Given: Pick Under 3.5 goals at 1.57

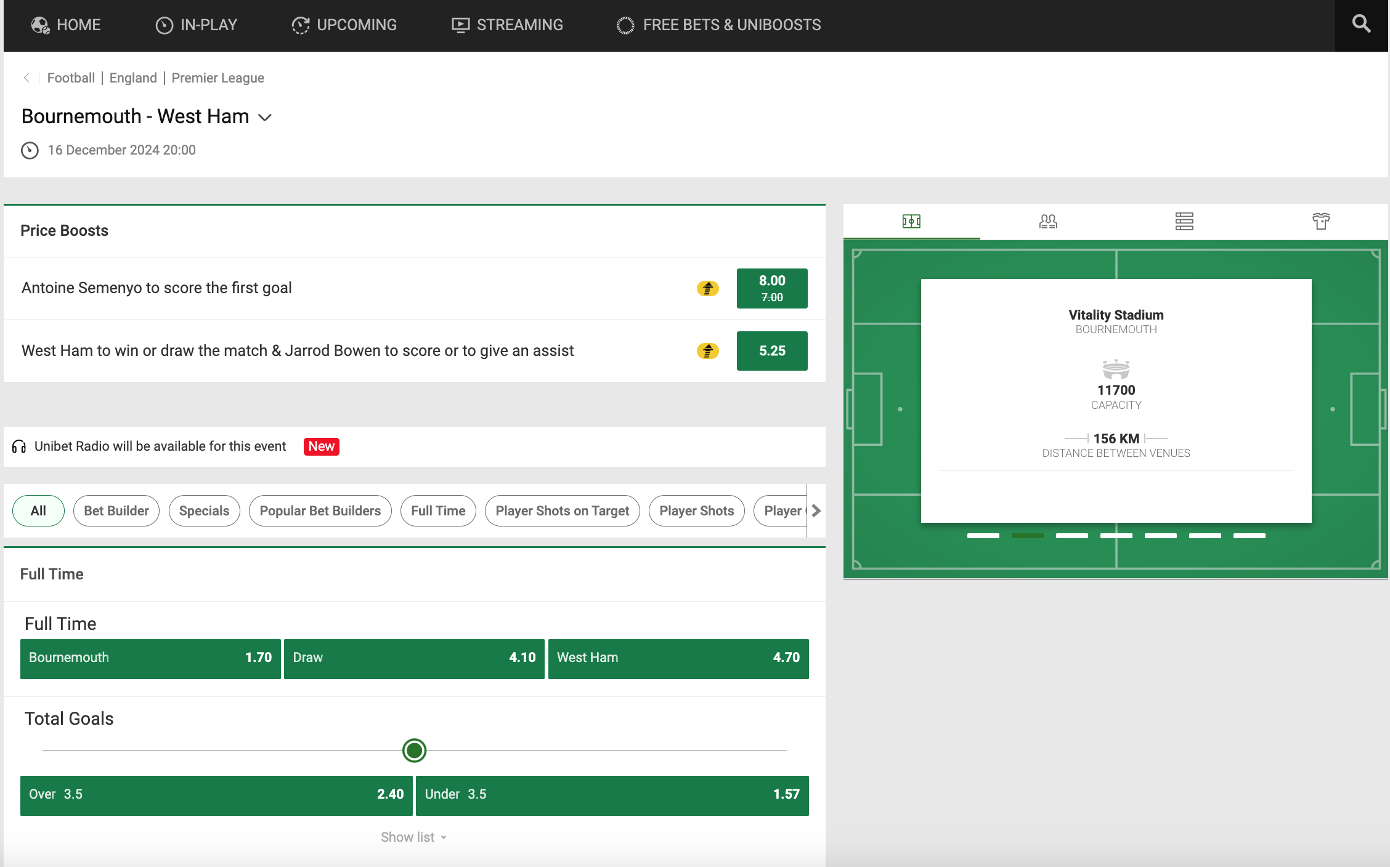Looking at the screenshot, I should click(x=612, y=796).
